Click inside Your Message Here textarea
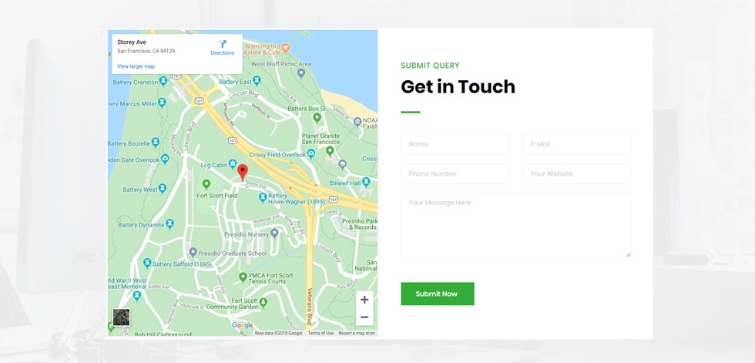Screen dimensions: 755x363 tap(516, 225)
